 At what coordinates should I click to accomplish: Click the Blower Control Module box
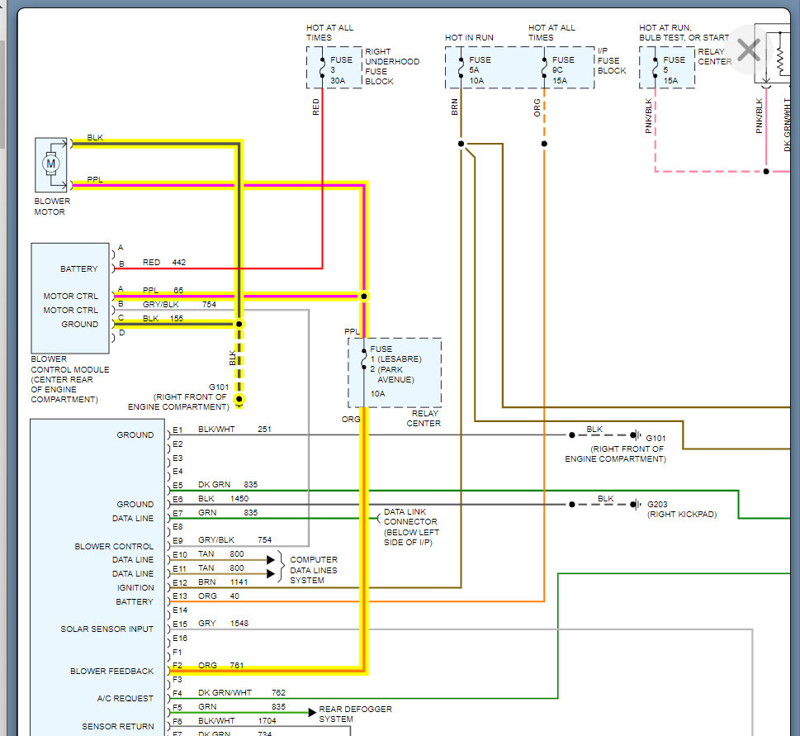(x=70, y=297)
